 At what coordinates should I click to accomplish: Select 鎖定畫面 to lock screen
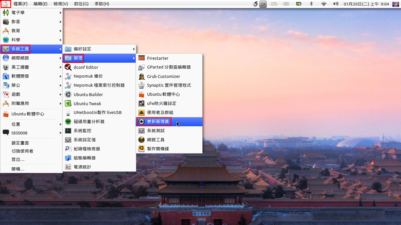click(x=20, y=143)
